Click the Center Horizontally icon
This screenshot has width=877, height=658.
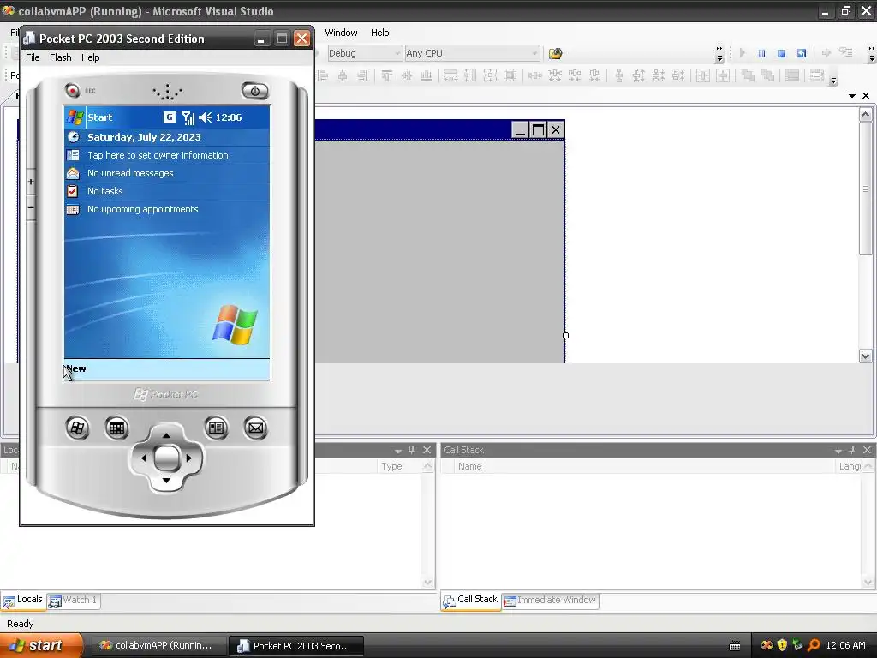coord(703,75)
